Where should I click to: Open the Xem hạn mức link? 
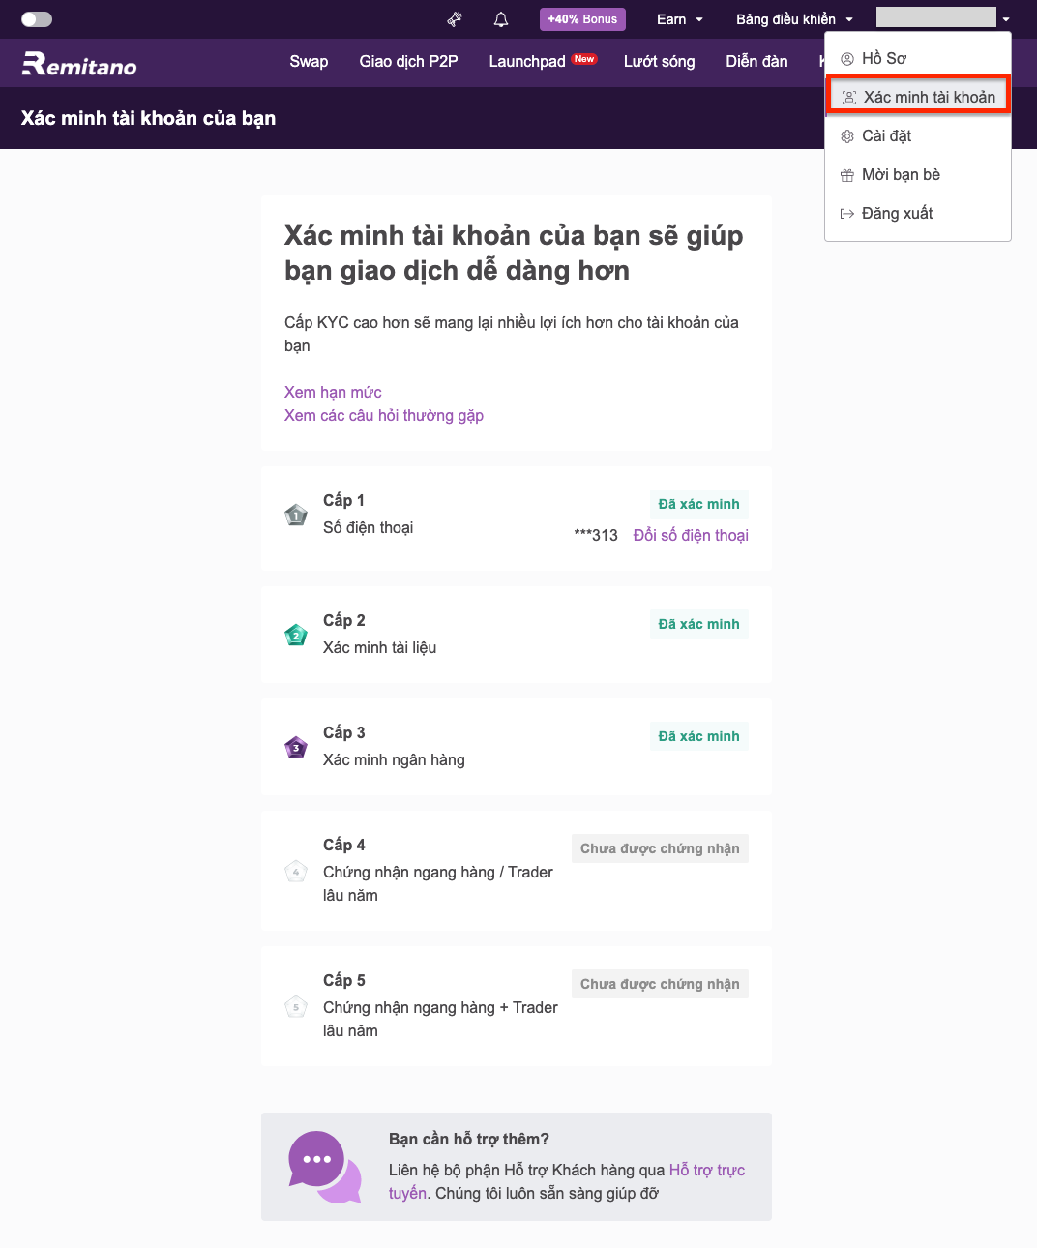tap(333, 392)
